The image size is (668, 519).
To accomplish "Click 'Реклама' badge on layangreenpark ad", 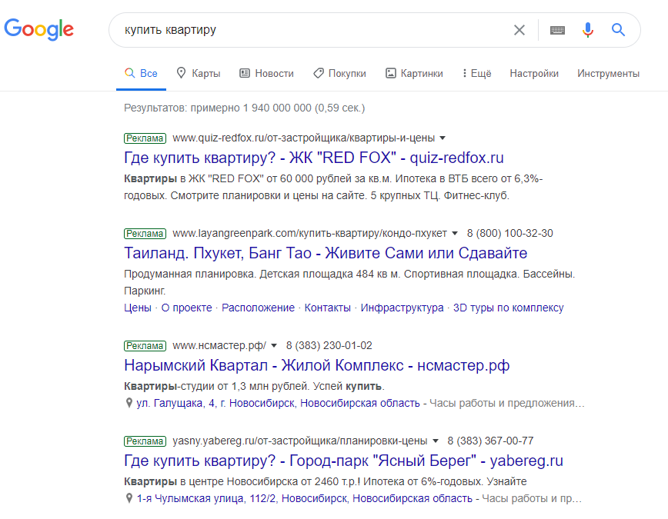I will click(145, 233).
